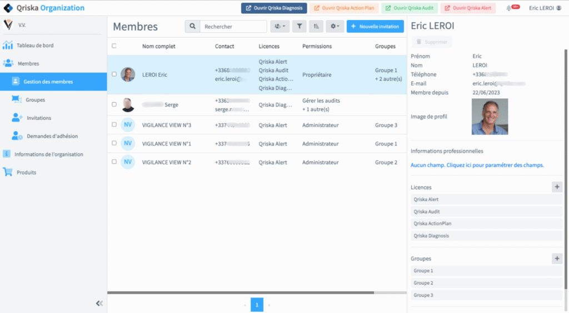Tick the checkbox for LEROI Eric

click(114, 74)
